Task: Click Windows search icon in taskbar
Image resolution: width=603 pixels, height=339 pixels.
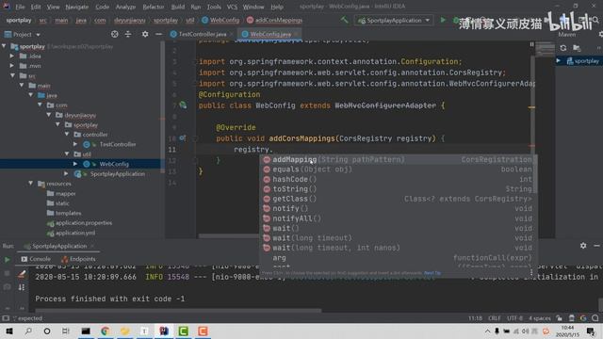Action: coord(28,331)
